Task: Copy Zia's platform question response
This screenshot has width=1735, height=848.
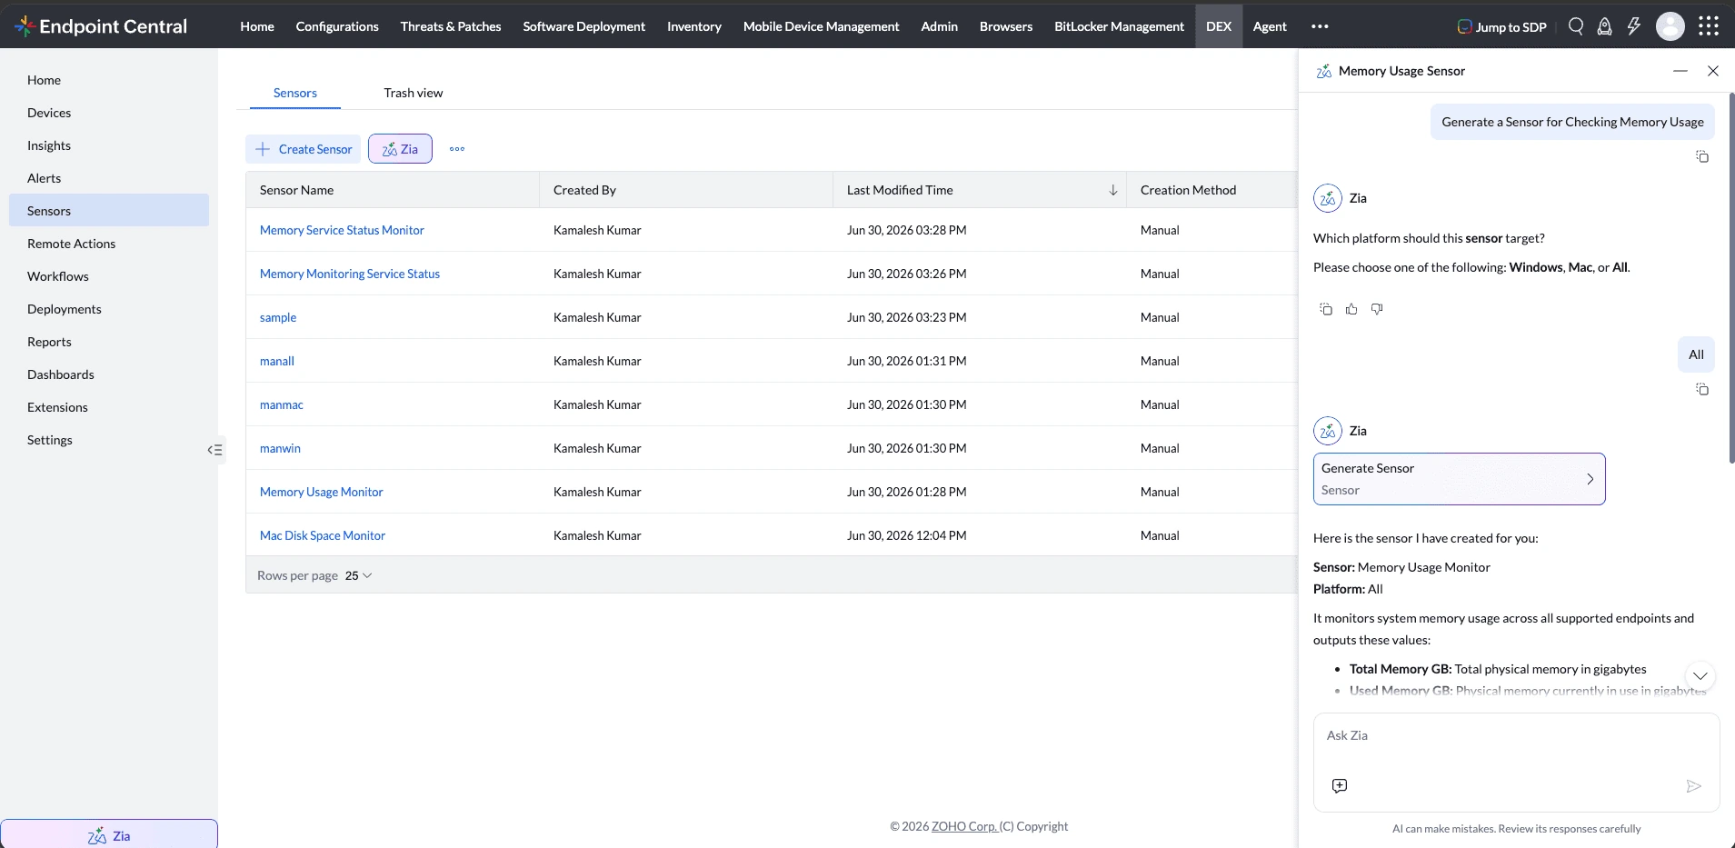Action: (x=1326, y=309)
